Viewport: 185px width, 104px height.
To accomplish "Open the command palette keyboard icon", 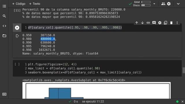I will (x=4, y=94).
